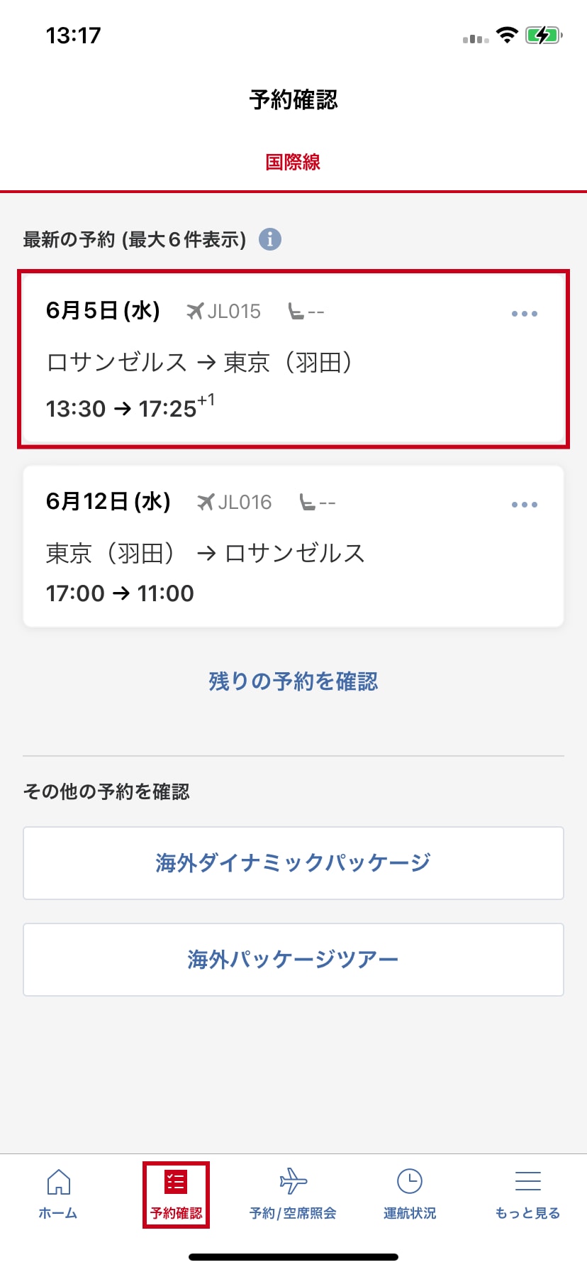The width and height of the screenshot is (587, 1272).
Task: Tap the battery indicator in the status bar
Action: pyautogui.click(x=543, y=35)
